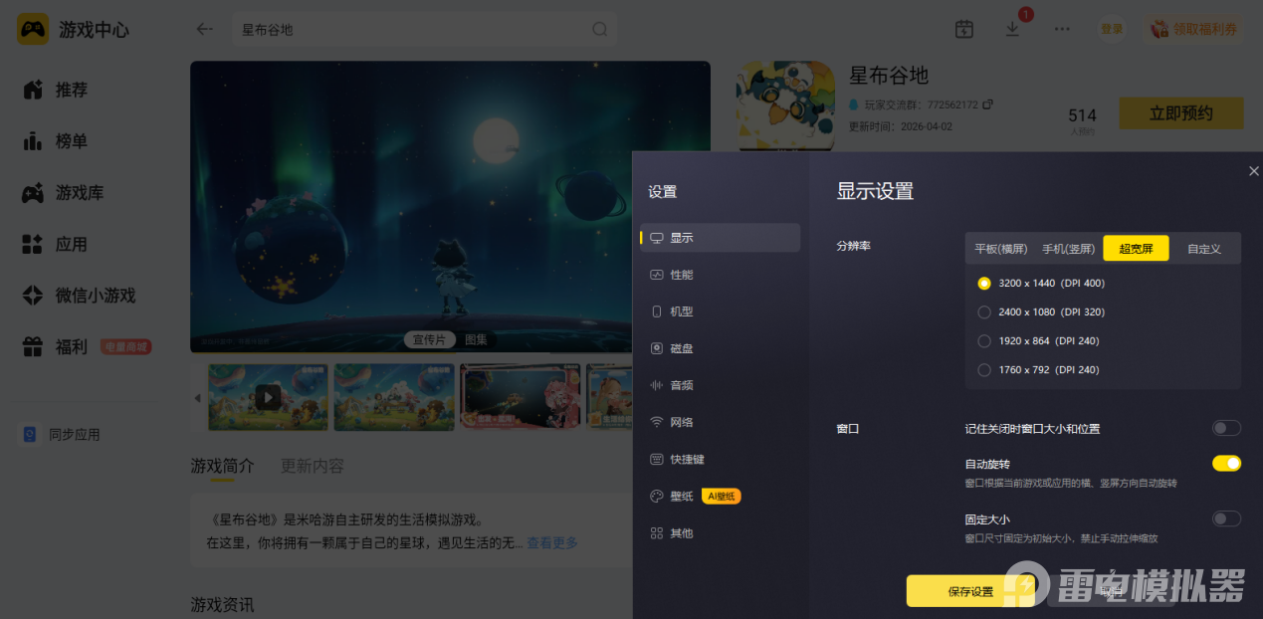Viewport: 1263px width, 619px height.
Task: Select 快捷键 settings category
Action: click(721, 460)
